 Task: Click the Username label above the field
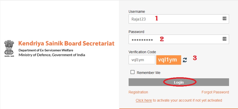137,12
